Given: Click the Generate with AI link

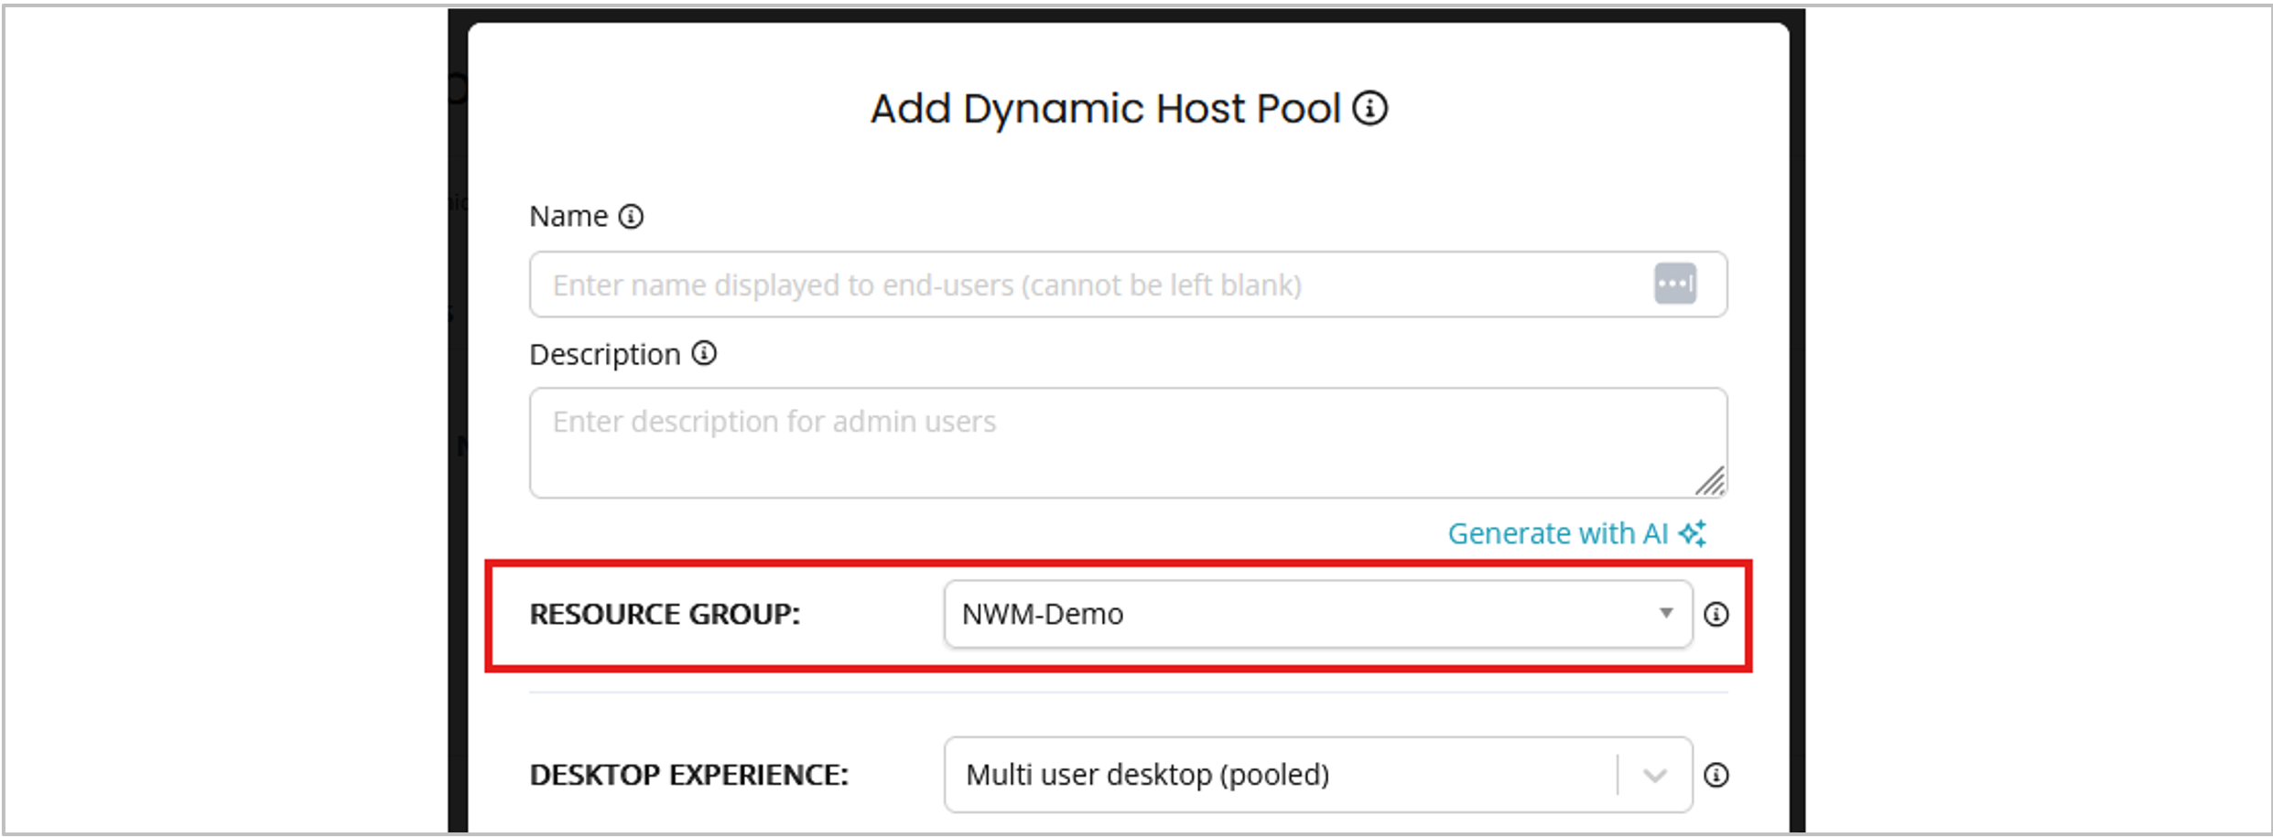Looking at the screenshot, I should coord(1557,533).
